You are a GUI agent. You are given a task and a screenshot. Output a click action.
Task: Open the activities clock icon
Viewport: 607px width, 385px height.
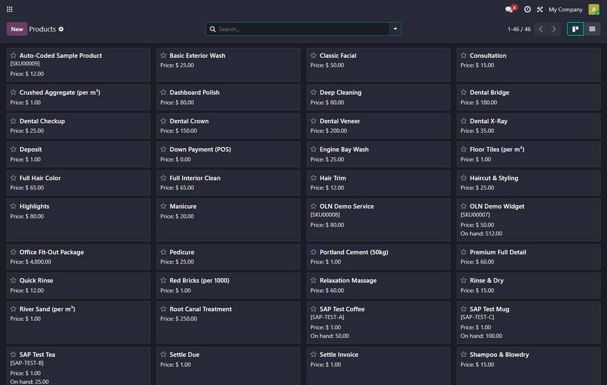coord(527,9)
